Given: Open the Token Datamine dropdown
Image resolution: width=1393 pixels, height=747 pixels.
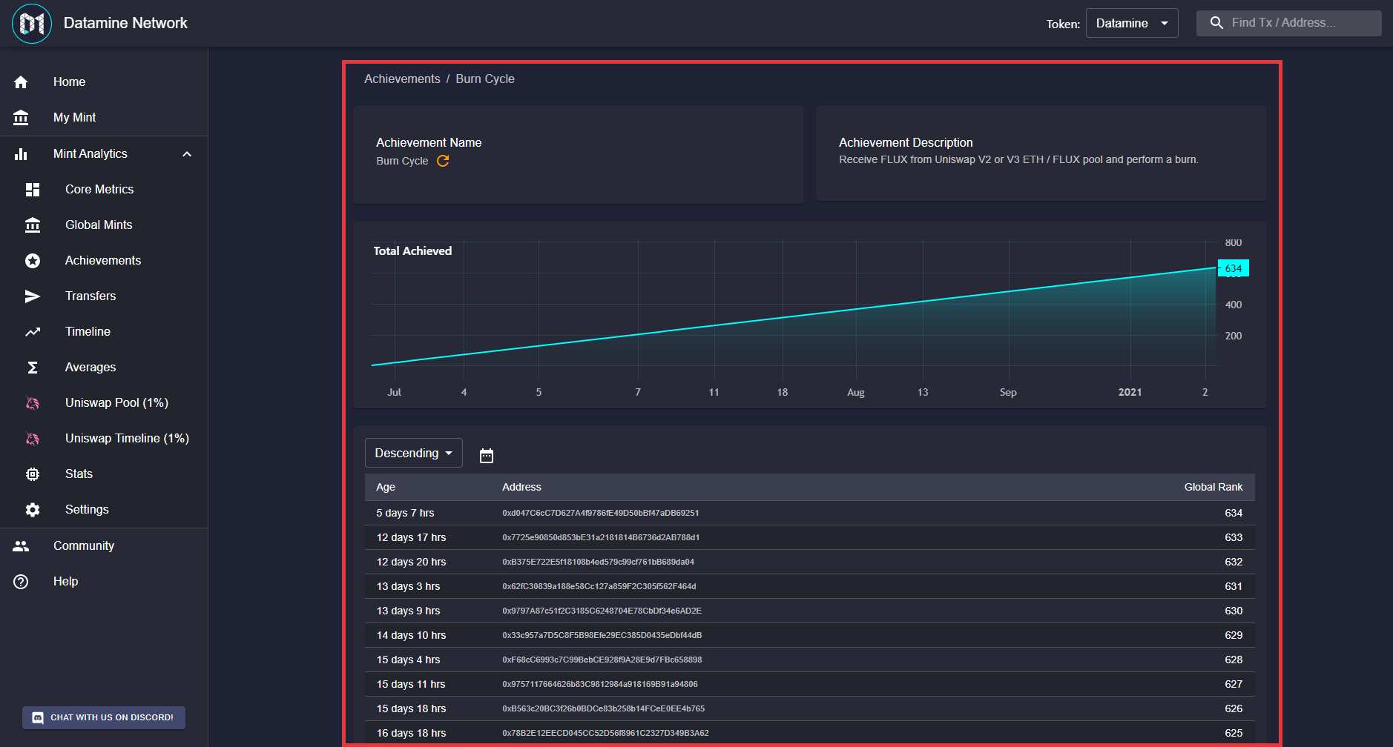Looking at the screenshot, I should pos(1132,23).
